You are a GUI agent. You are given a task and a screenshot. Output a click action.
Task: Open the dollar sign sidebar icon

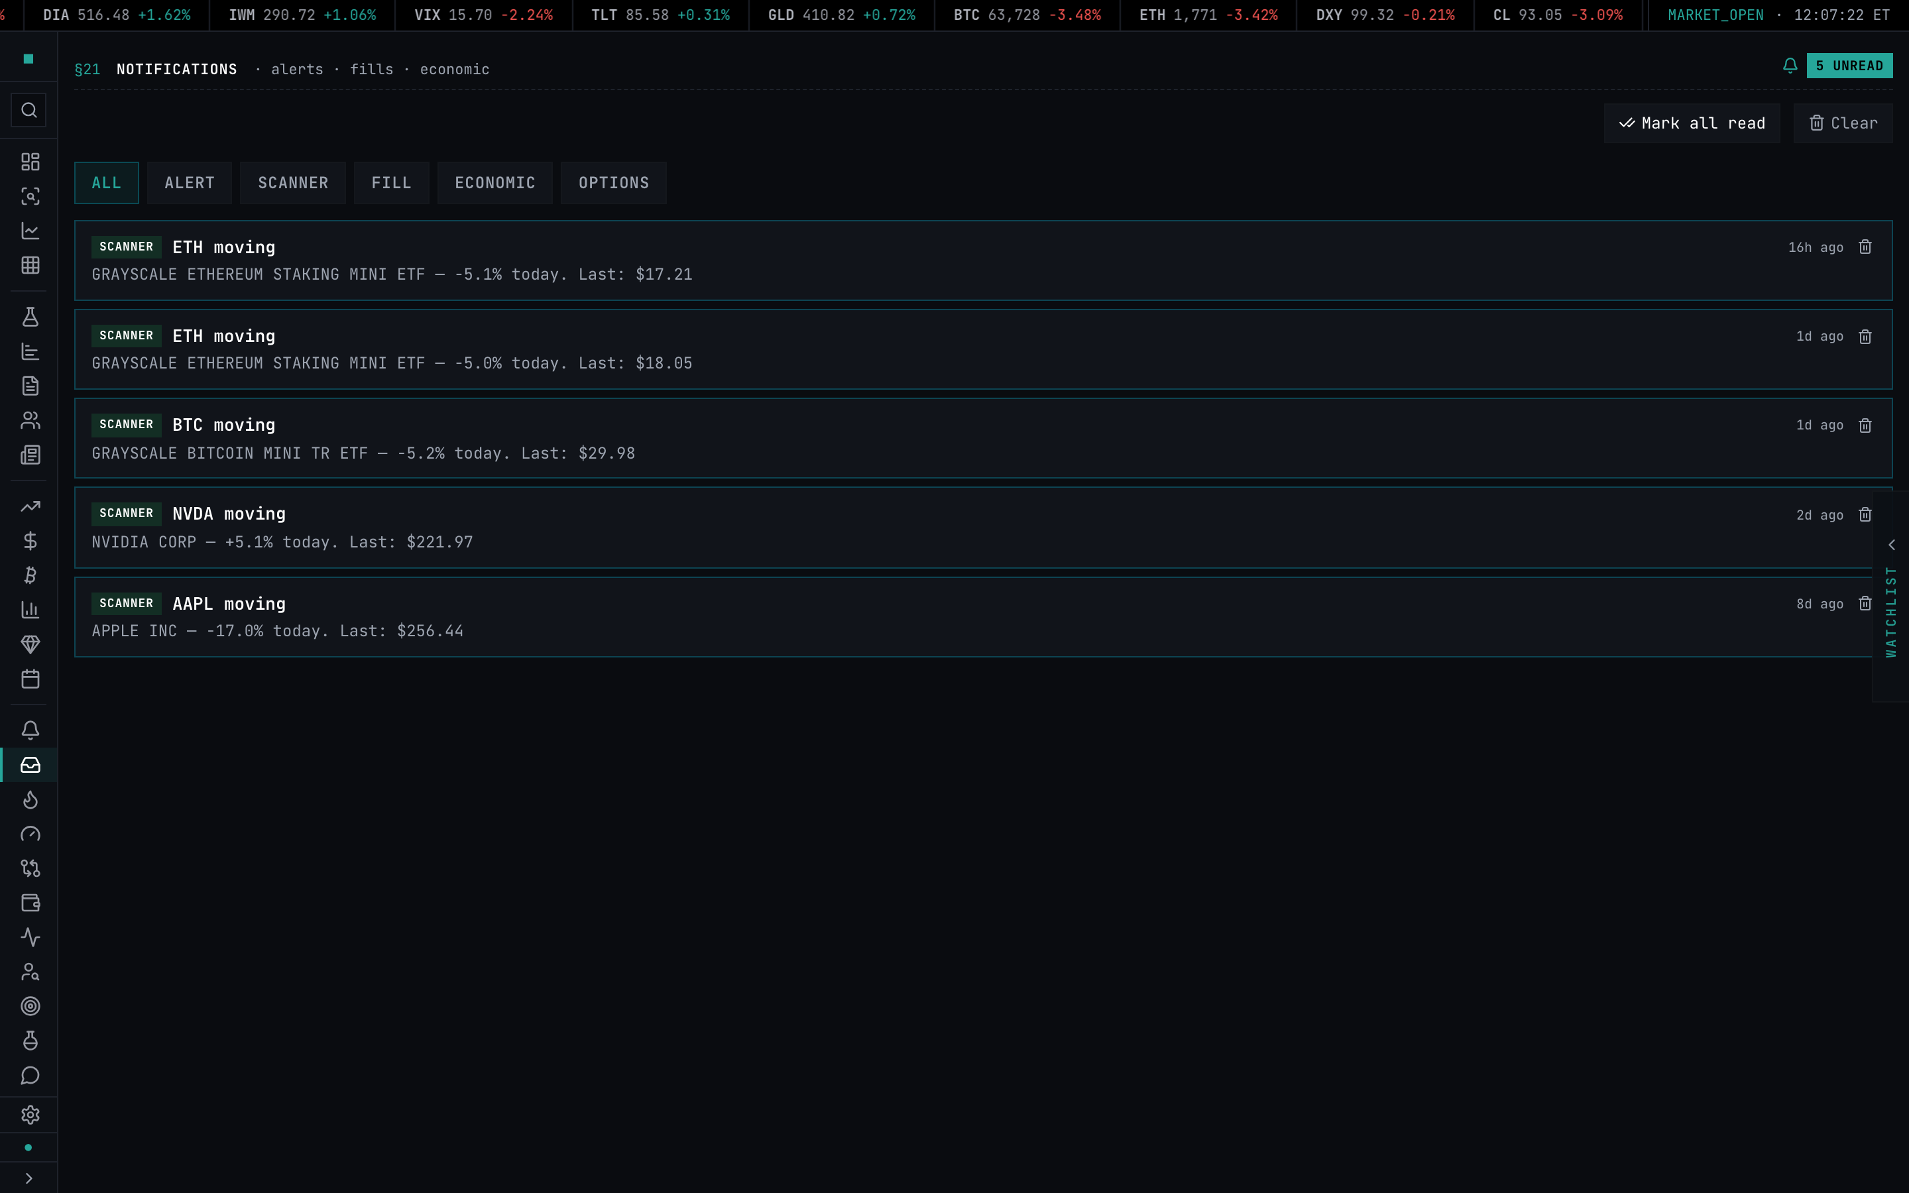click(x=30, y=540)
